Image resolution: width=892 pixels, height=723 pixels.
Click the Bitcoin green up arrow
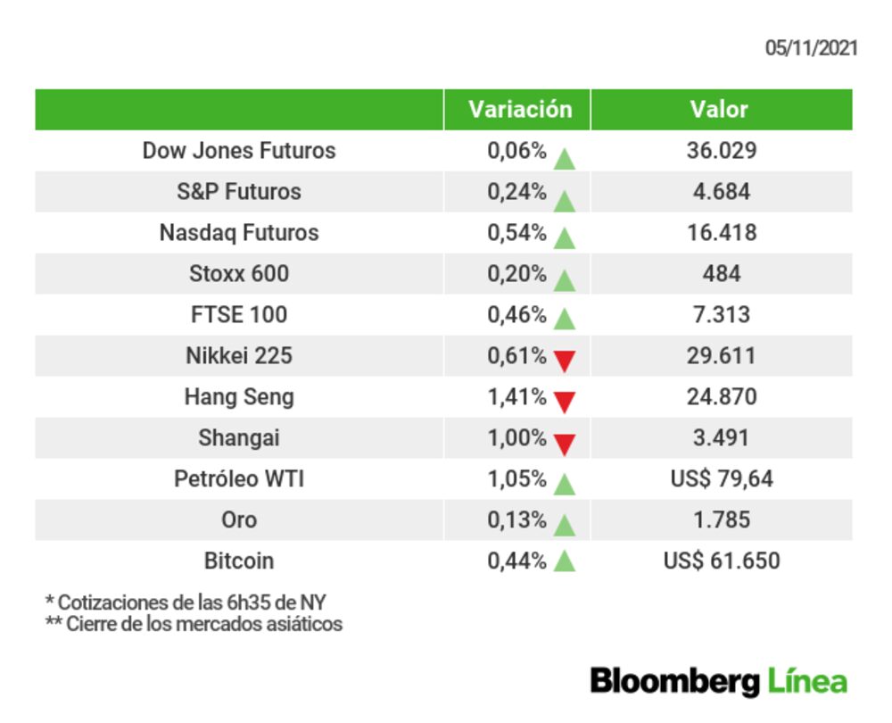tap(564, 561)
